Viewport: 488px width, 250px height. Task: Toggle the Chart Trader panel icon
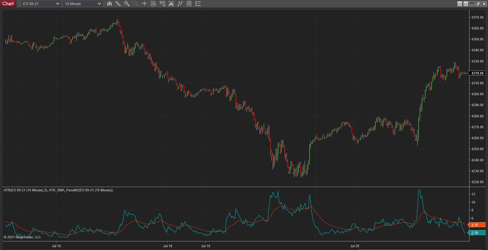162,4
